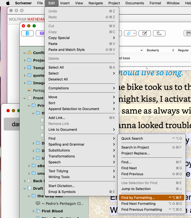Image resolution: width=191 pixels, height=218 pixels.
Task: Open the File menu
Action: (x=40, y=3)
